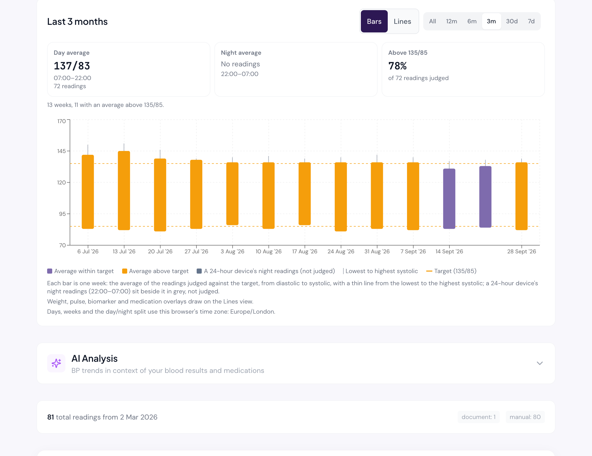Click the 28 Sept '26 week bar

click(522, 196)
